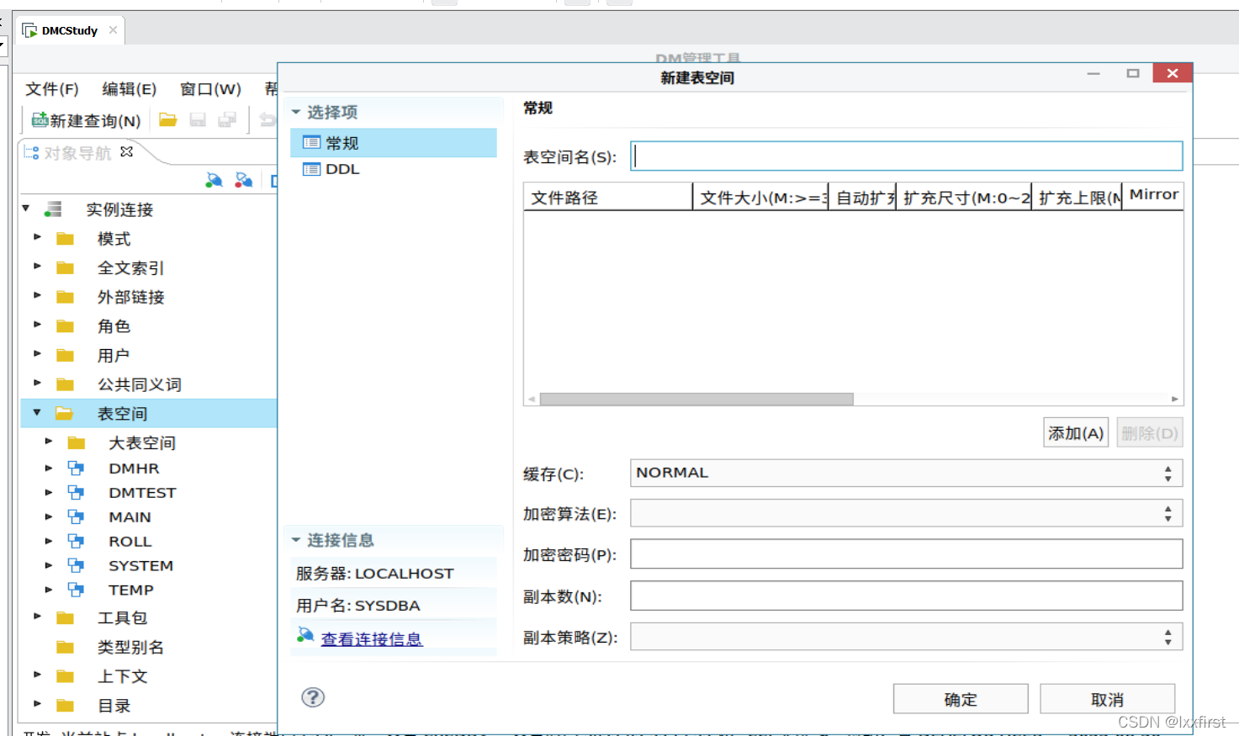1239x736 pixels.
Task: Focus the 表空间名 input field
Action: tap(907, 156)
